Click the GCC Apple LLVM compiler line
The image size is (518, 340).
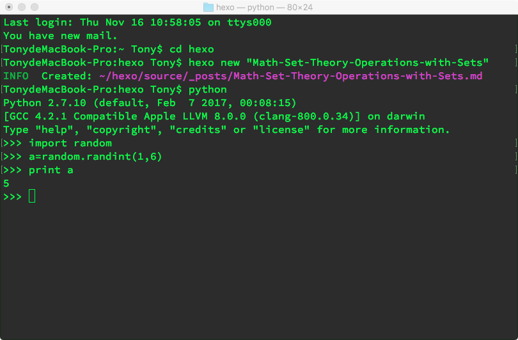click(214, 116)
